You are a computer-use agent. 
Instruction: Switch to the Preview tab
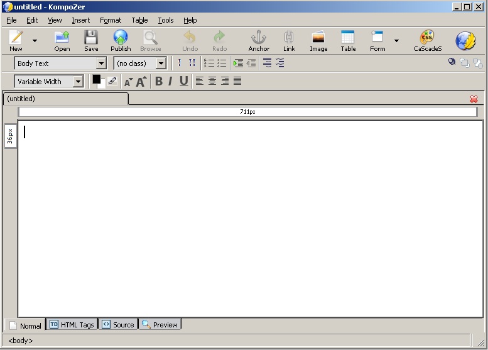pyautogui.click(x=160, y=325)
